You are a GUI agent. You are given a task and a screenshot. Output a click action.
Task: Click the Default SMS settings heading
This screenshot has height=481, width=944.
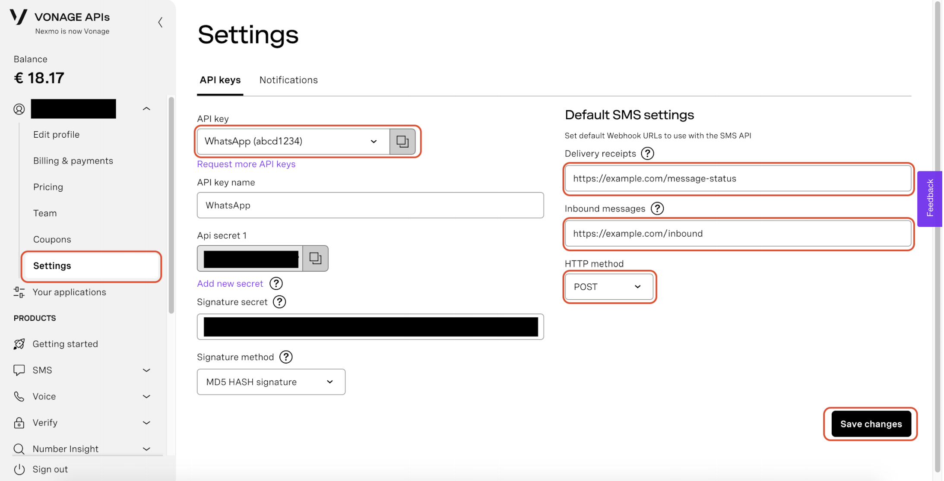pos(629,115)
